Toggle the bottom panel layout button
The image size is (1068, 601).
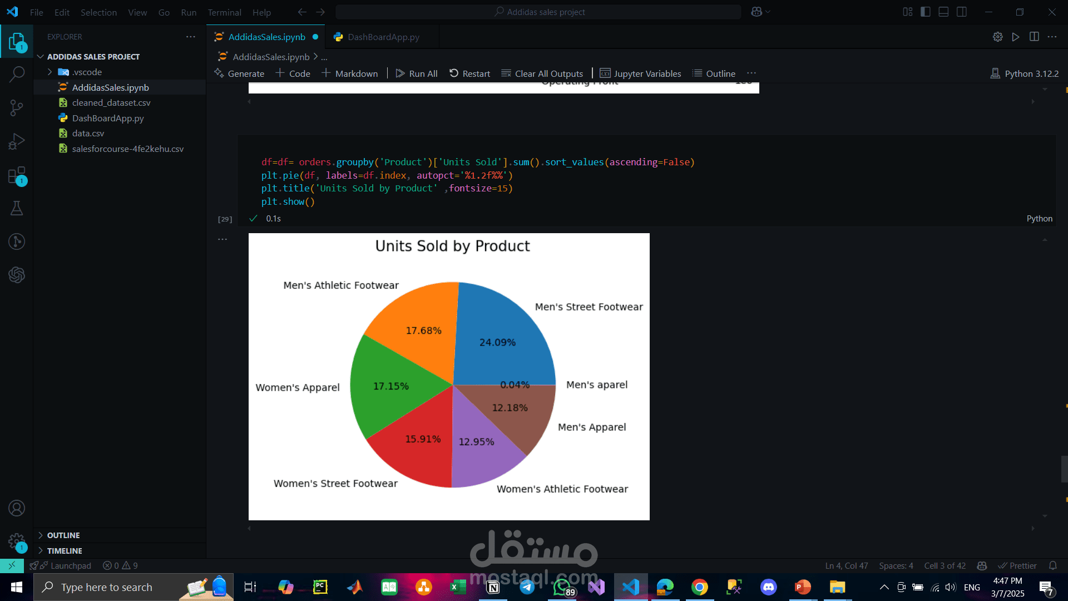point(943,12)
